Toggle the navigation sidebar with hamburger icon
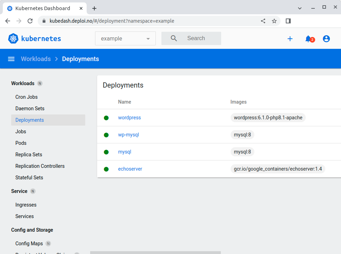Viewport: 341px width, 254px height. click(x=11, y=59)
